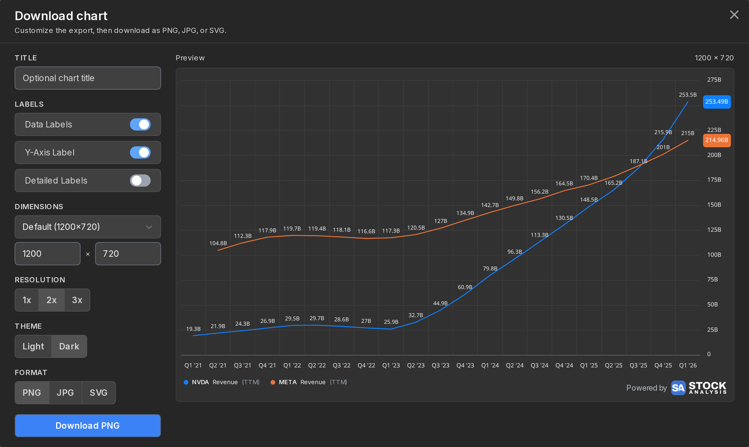Click the Q1 '26 axis label
Viewport: 749px width, 447px height.
688,365
